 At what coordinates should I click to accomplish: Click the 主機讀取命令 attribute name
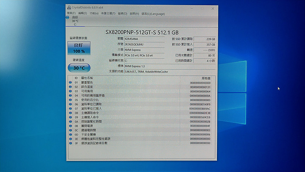pos(90,113)
